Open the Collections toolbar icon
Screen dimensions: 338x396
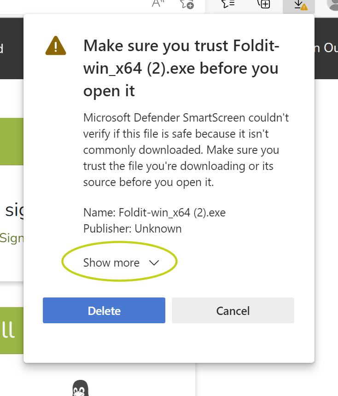point(263,4)
